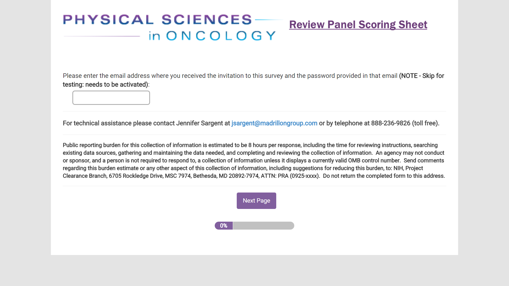Focus the email address input field
509x286 pixels.
[111, 98]
